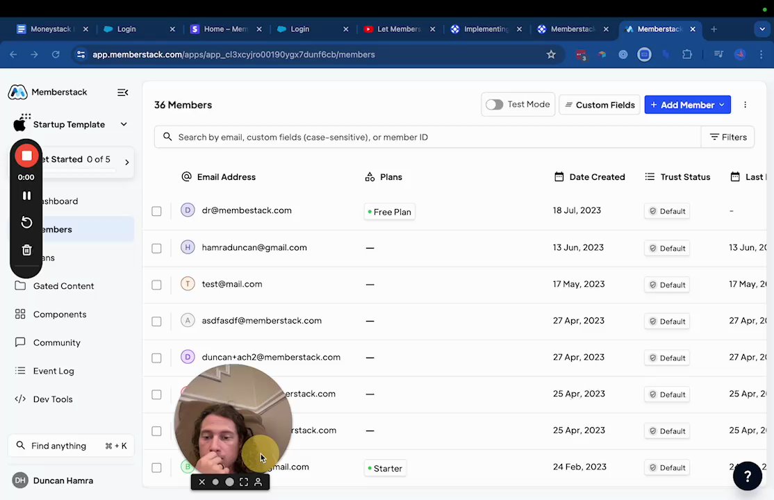This screenshot has height=500, width=774.
Task: Select checkbox for dr@membestack.com
Action: point(156,211)
